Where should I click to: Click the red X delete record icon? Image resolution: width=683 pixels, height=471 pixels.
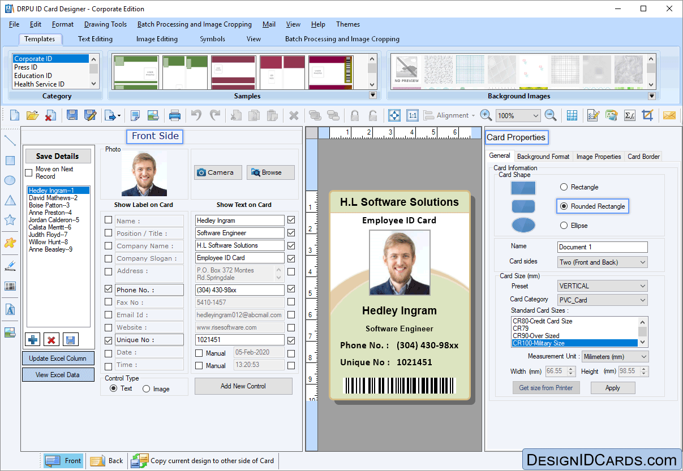[x=51, y=340]
